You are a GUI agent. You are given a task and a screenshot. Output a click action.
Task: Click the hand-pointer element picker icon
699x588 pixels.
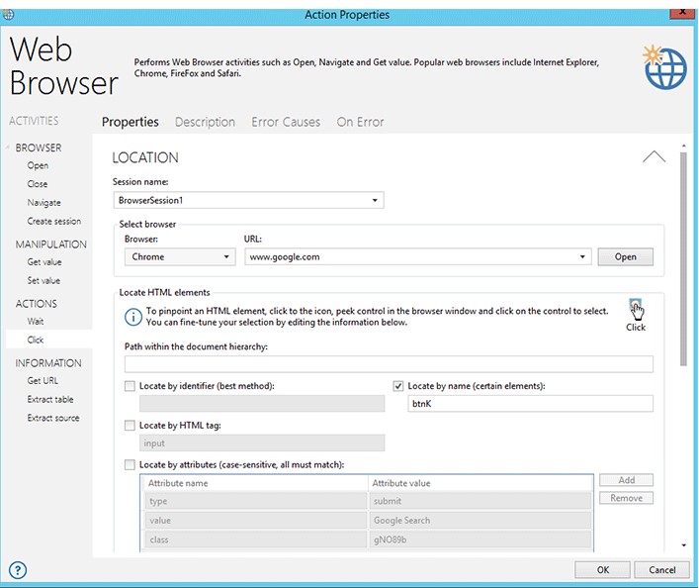tap(636, 310)
